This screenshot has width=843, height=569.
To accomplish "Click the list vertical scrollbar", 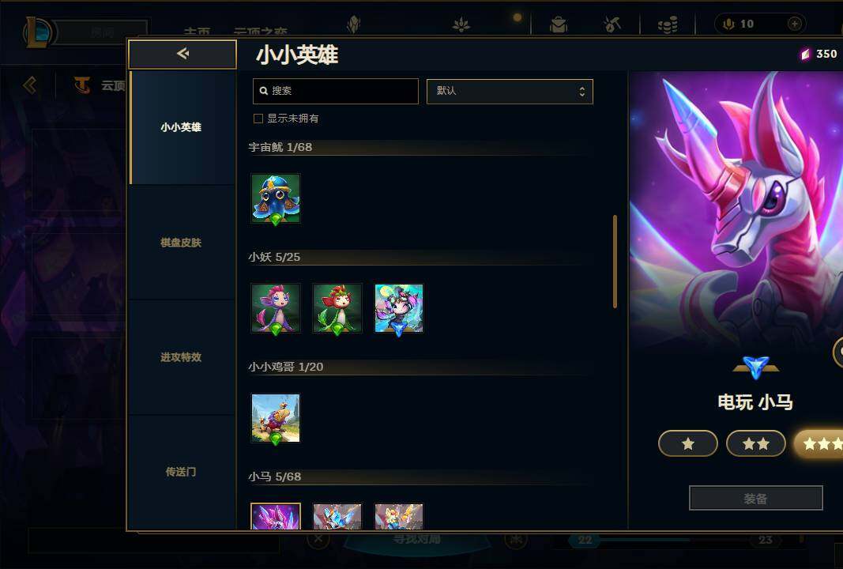I will coord(615,262).
